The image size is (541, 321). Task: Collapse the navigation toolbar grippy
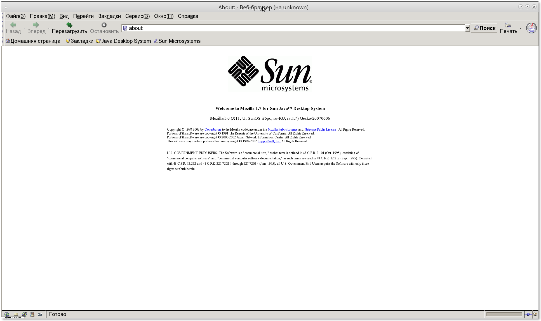pos(3,28)
